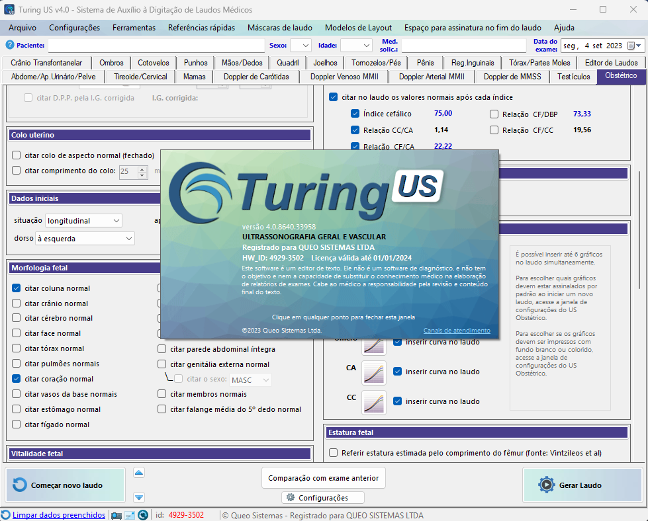Image resolution: width=648 pixels, height=521 pixels.
Task: Open the calendar icon in exam date field
Action: tap(631, 46)
